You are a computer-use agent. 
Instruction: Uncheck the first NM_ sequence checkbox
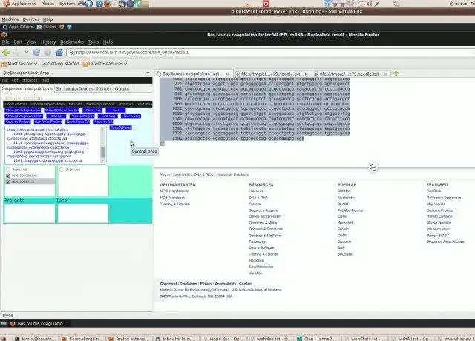[8, 175]
